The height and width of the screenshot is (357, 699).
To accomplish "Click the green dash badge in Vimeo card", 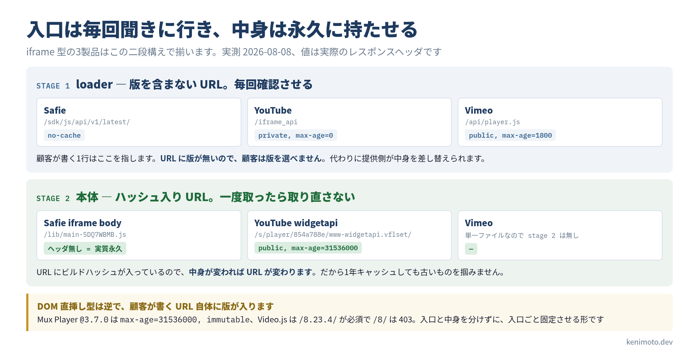I will [x=471, y=249].
